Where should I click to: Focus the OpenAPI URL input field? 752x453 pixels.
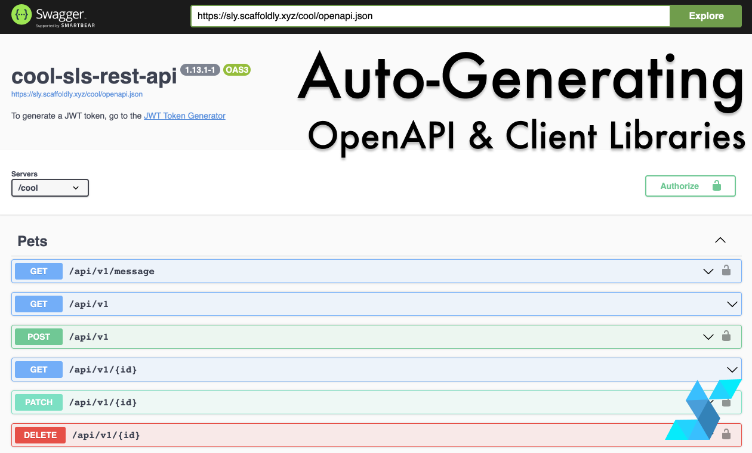[x=430, y=16]
